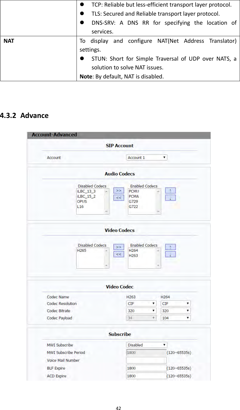Open the H264 Codec Bitrate dropdown
The height and width of the screenshot is (410, 240).
pos(175,310)
